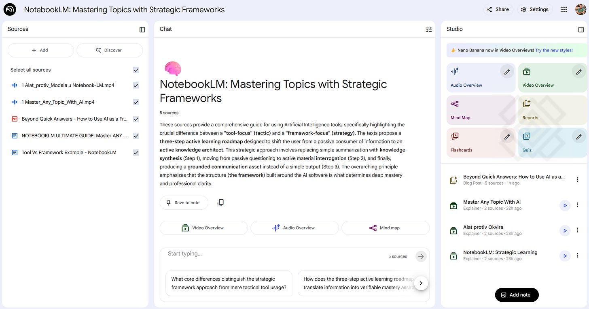Edit Audio Overview settings pencil
Image resolution: width=589 pixels, height=309 pixels.
tap(507, 72)
